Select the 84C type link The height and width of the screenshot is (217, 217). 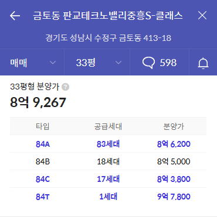(x=43, y=179)
